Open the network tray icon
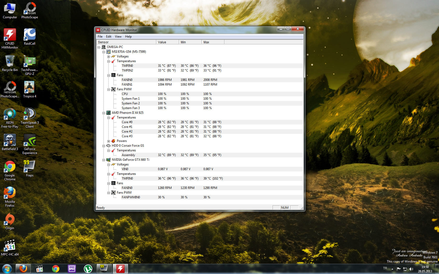The width and height of the screenshot is (439, 274). (405, 269)
